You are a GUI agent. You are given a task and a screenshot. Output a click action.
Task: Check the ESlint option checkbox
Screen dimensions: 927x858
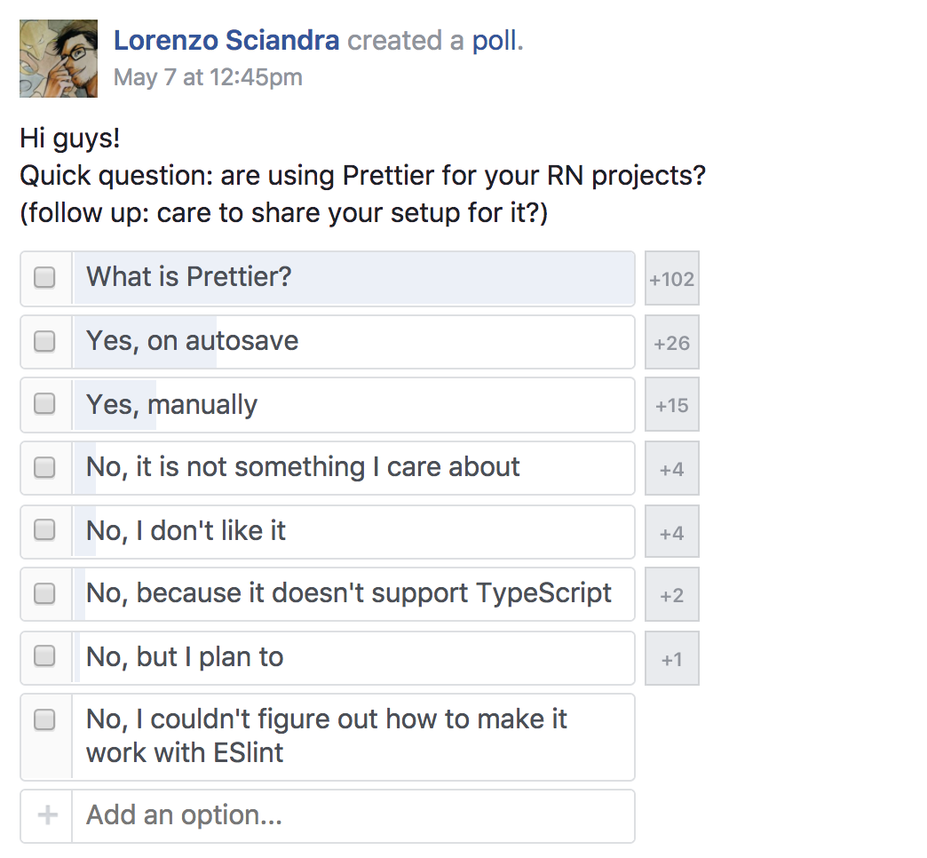point(44,720)
